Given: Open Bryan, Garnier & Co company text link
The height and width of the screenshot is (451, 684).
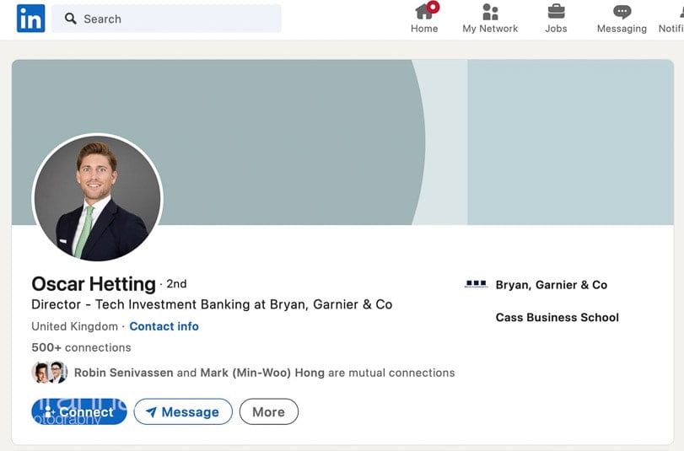Looking at the screenshot, I should 551,285.
